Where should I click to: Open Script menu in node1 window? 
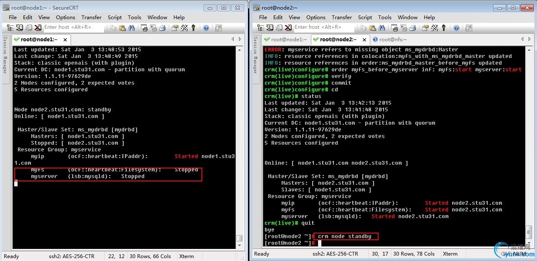click(115, 18)
